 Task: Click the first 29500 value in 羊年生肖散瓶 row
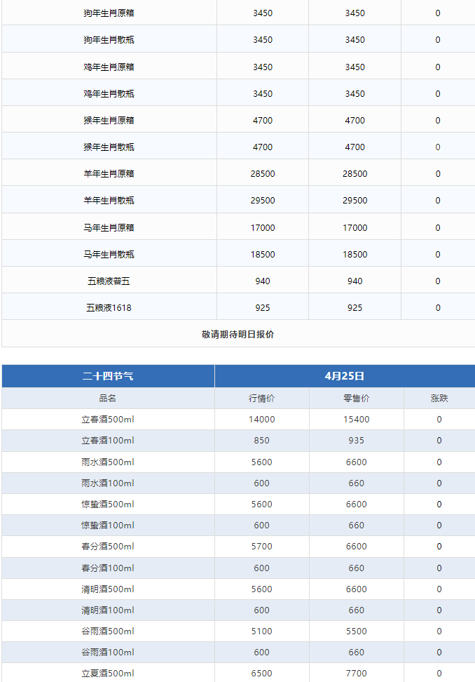[x=263, y=201]
